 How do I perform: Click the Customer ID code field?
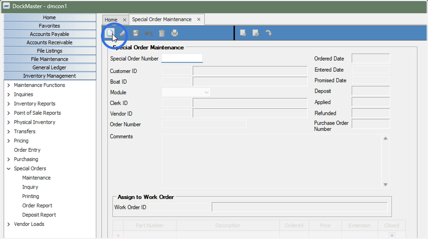[177, 71]
